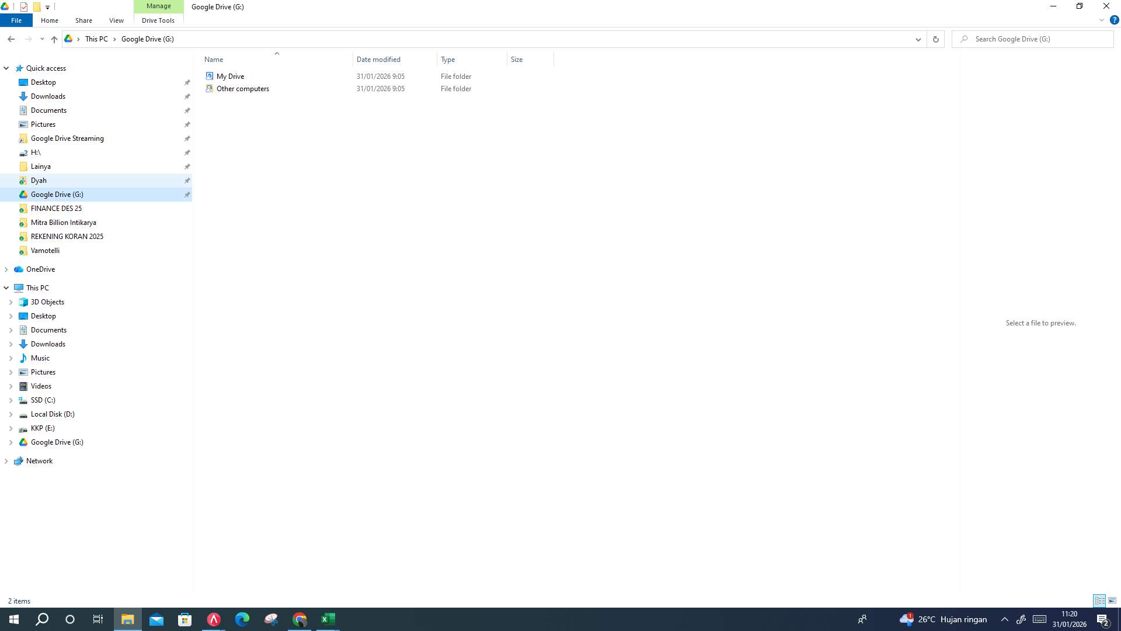Switch to details view in status bar
The width and height of the screenshot is (1121, 631).
(x=1100, y=600)
